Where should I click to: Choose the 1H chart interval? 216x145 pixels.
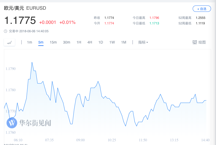[x=79, y=42]
